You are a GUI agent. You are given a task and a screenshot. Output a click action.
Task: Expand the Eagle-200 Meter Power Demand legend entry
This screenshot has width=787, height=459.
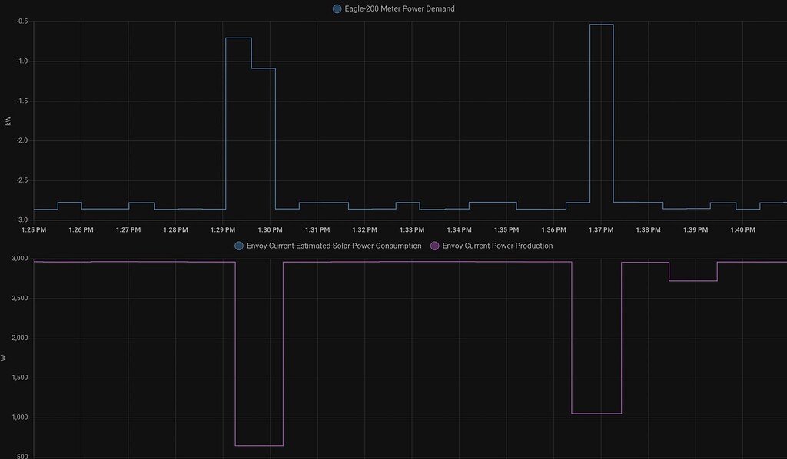pos(399,8)
